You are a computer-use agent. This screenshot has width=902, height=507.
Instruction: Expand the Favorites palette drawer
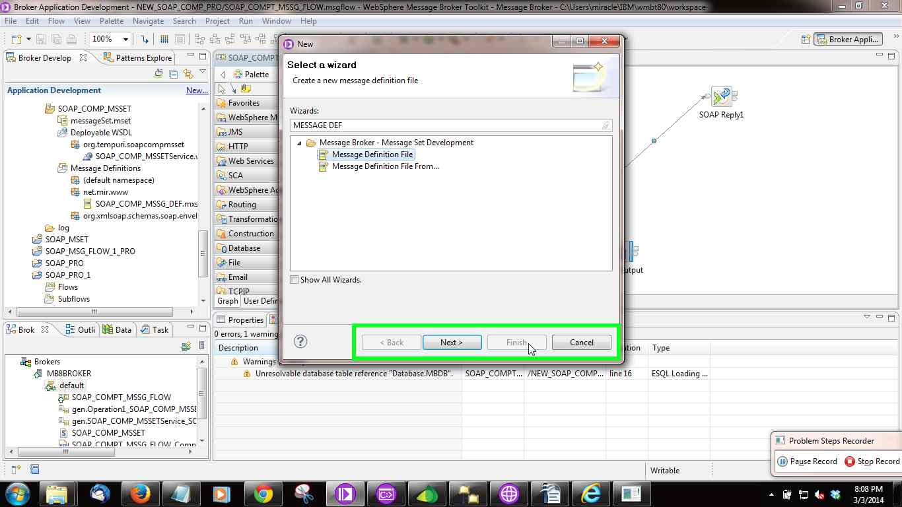246,103
